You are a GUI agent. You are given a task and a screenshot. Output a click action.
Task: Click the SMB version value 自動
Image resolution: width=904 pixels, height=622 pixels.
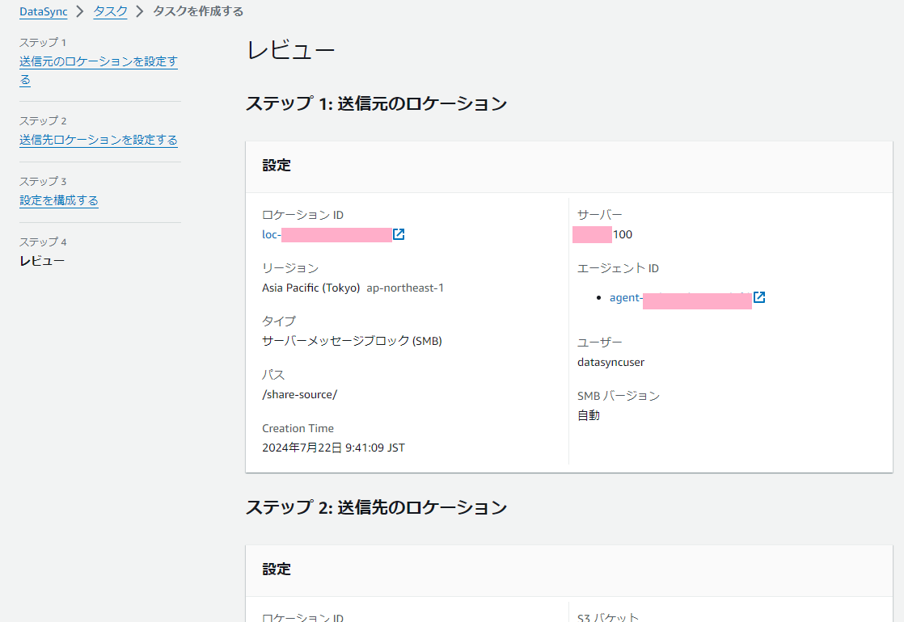pos(589,415)
